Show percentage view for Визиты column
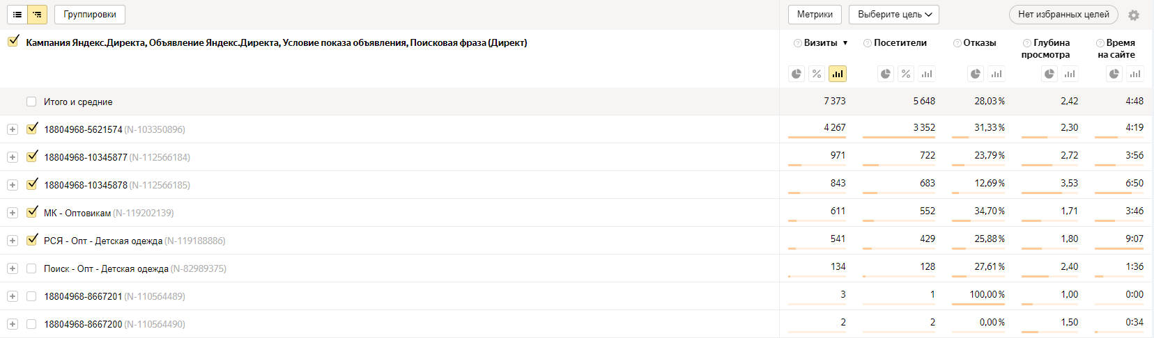 pyautogui.click(x=817, y=74)
